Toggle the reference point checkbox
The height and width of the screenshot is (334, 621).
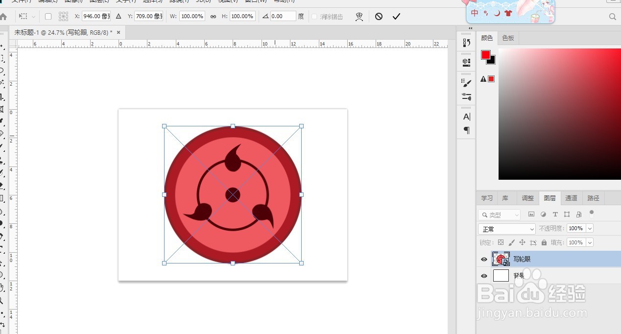pyautogui.click(x=48, y=17)
